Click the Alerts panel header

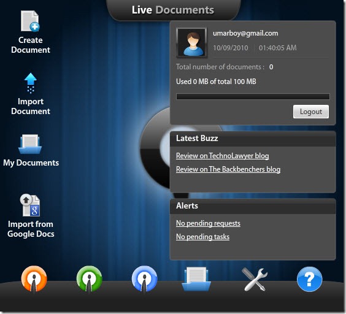(x=253, y=206)
